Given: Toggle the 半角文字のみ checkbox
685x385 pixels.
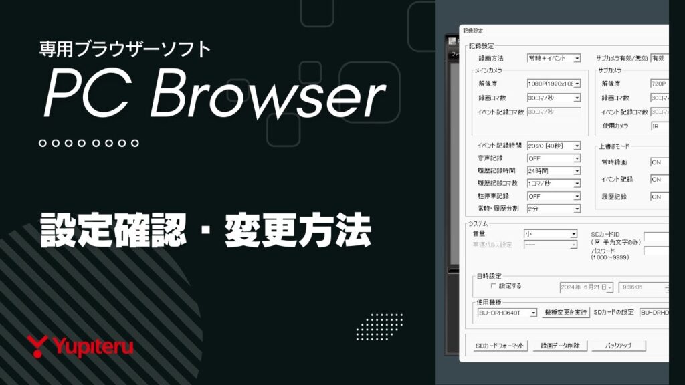Looking at the screenshot, I should pyautogui.click(x=597, y=242).
